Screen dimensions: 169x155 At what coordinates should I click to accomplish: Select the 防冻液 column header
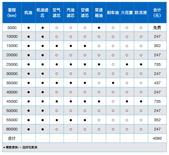click(141, 13)
